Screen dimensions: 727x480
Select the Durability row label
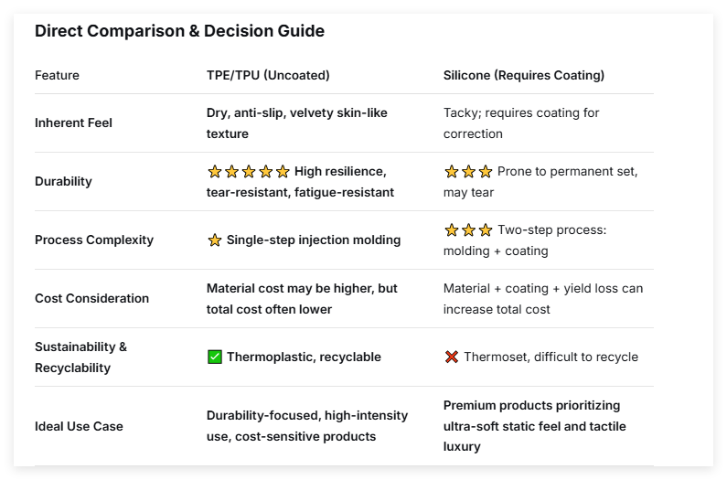63,181
